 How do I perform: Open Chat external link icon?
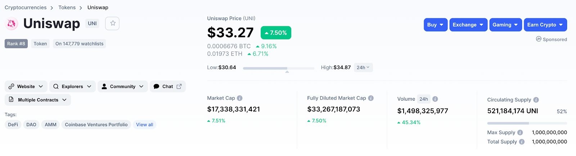pos(179,86)
